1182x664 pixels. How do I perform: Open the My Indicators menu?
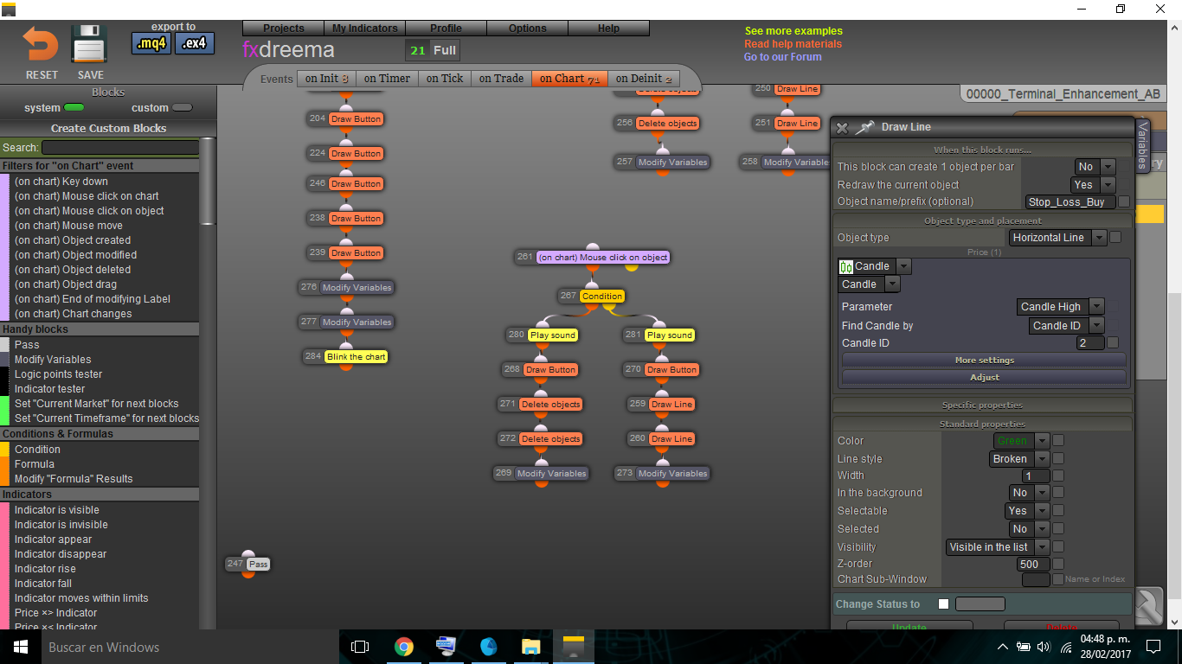(x=365, y=29)
